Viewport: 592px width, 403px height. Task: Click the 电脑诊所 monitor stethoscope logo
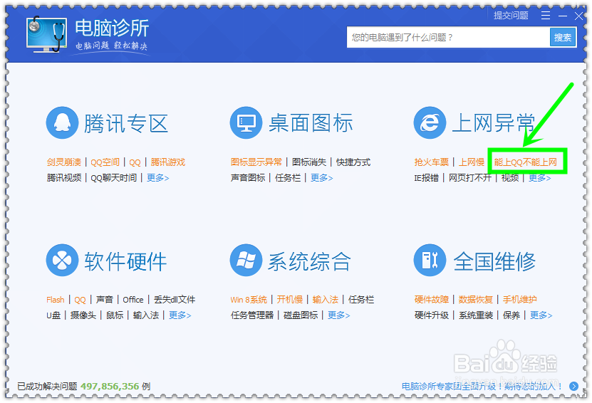pos(47,34)
